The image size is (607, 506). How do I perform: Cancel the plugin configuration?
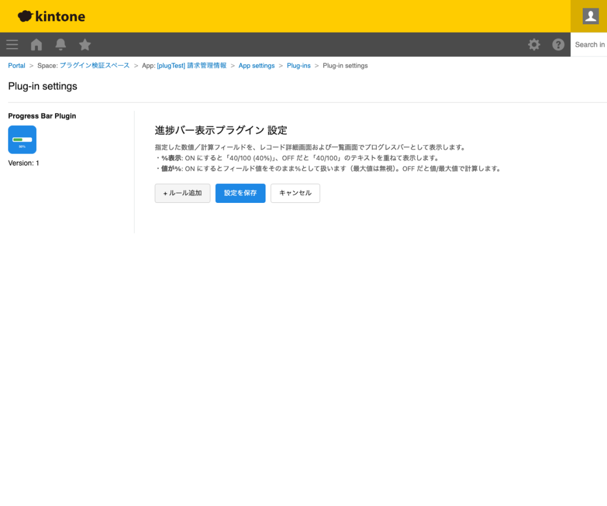click(x=295, y=193)
